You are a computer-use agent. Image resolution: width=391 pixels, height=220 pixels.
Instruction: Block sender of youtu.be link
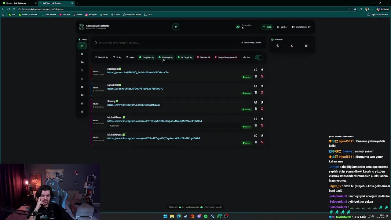coord(262,76)
